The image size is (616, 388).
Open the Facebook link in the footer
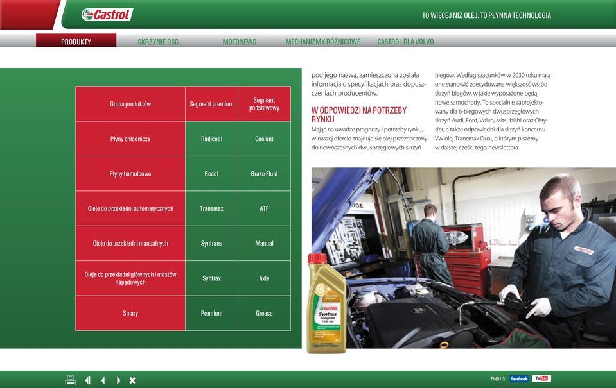[519, 378]
